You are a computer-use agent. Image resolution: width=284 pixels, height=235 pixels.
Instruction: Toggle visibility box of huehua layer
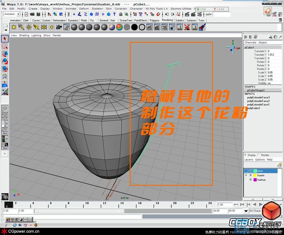click(246, 180)
